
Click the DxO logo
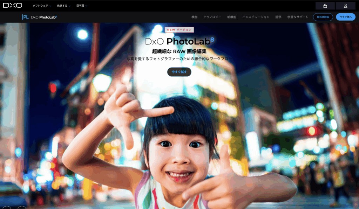[13, 6]
